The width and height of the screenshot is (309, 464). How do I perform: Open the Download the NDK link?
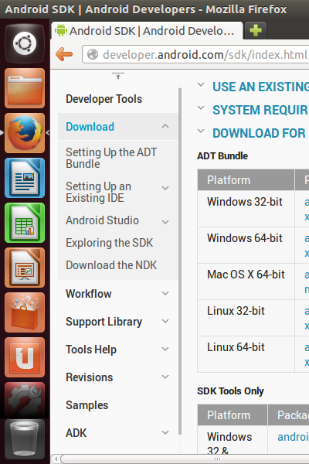click(111, 265)
